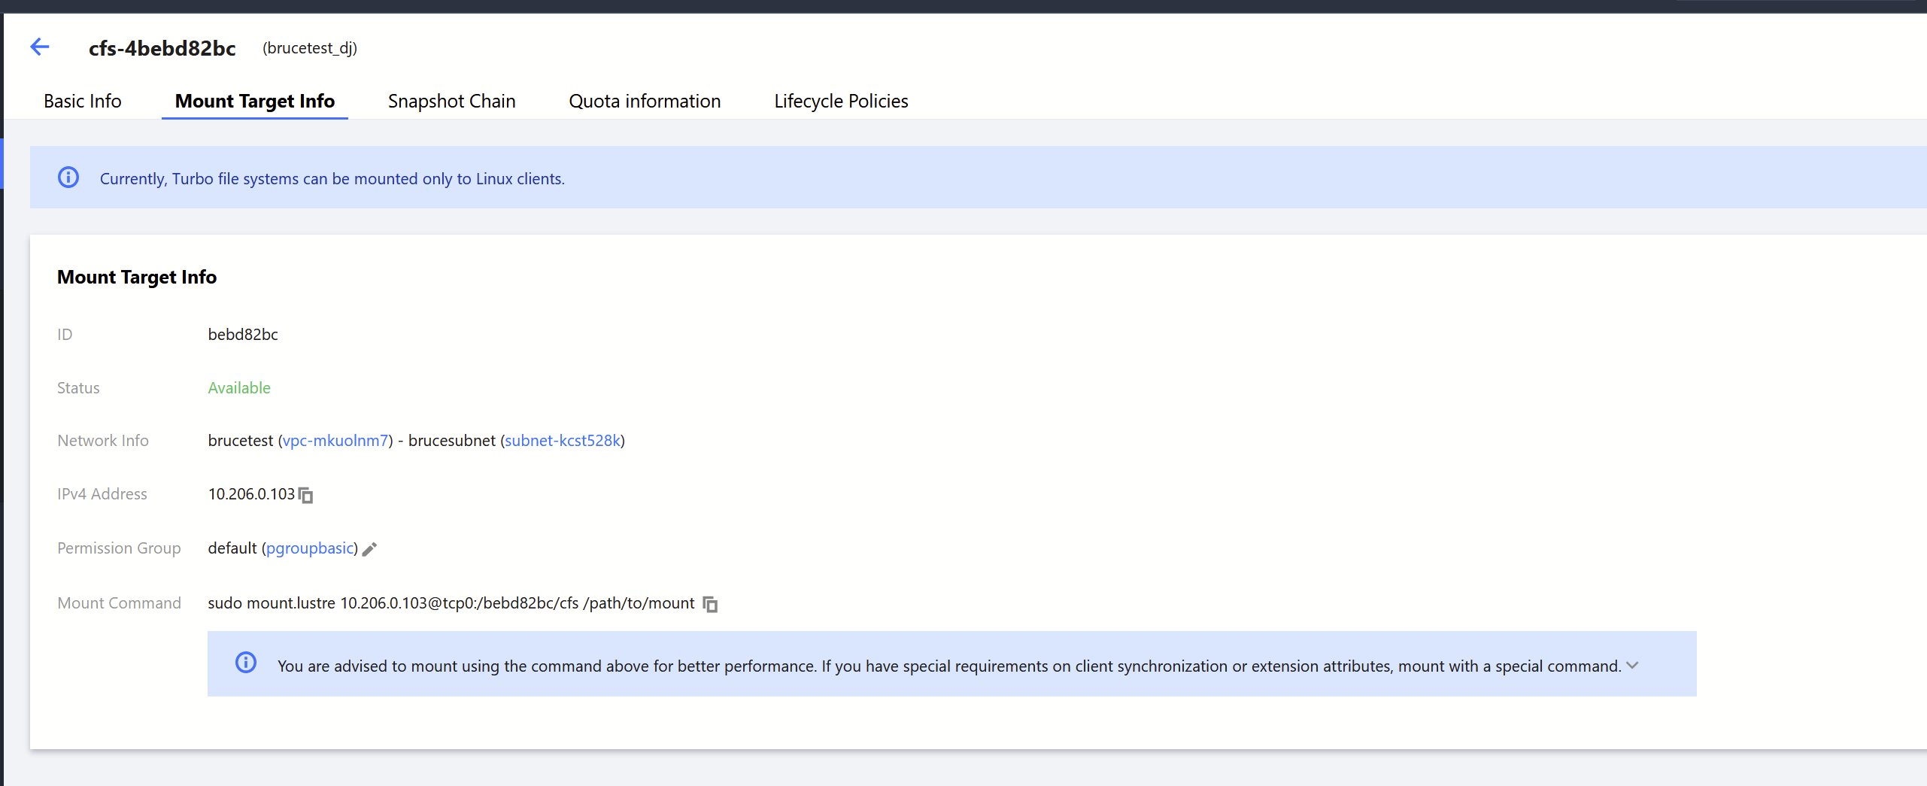Viewport: 1927px width, 786px height.
Task: Open the subnet-kcst528k subnet link
Action: click(563, 441)
